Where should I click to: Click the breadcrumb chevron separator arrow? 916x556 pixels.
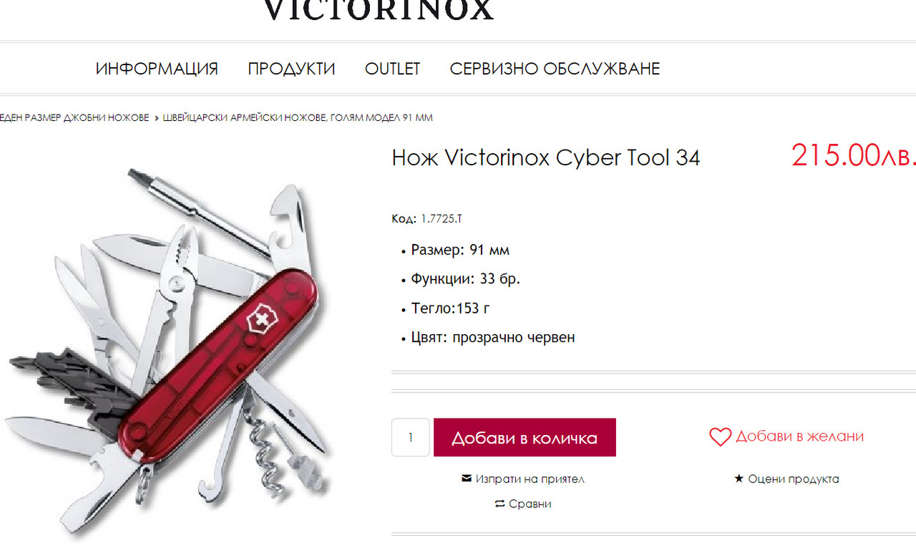click(x=156, y=118)
